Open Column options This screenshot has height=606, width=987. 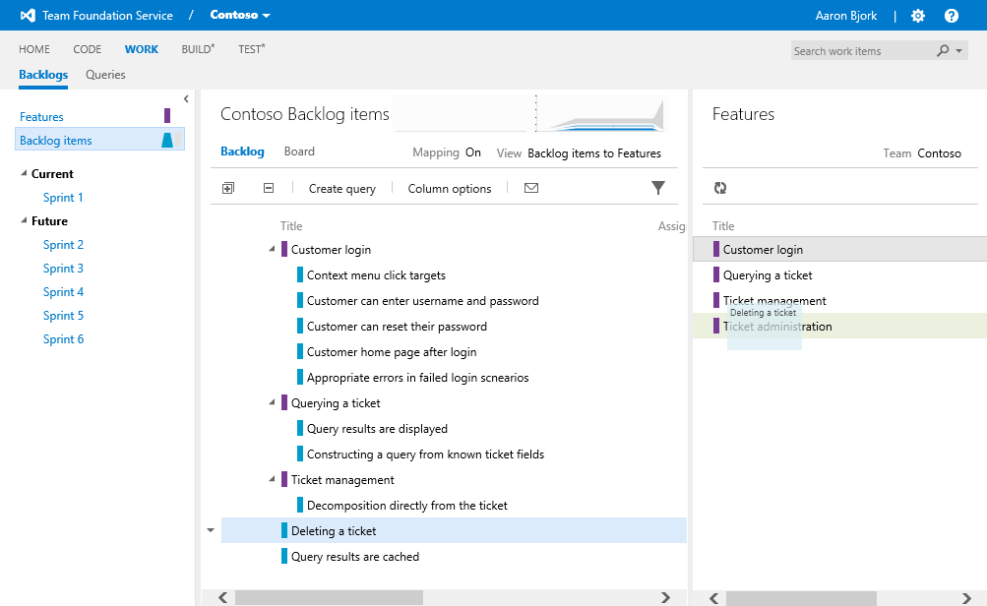[x=448, y=188]
